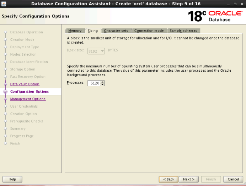
Task: Increase Processes with the up arrow
Action: coord(102,82)
